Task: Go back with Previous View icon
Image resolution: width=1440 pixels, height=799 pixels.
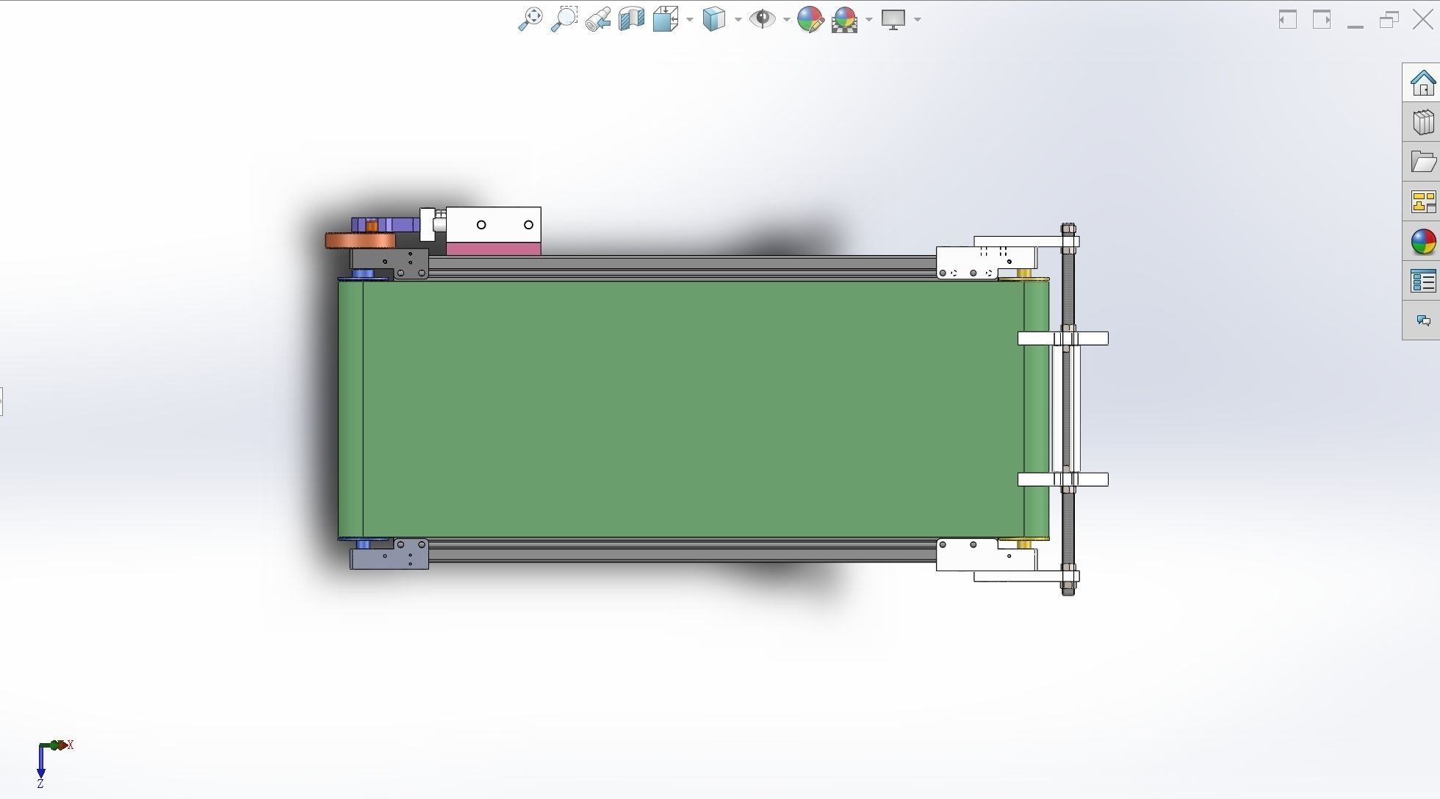Action: 598,19
